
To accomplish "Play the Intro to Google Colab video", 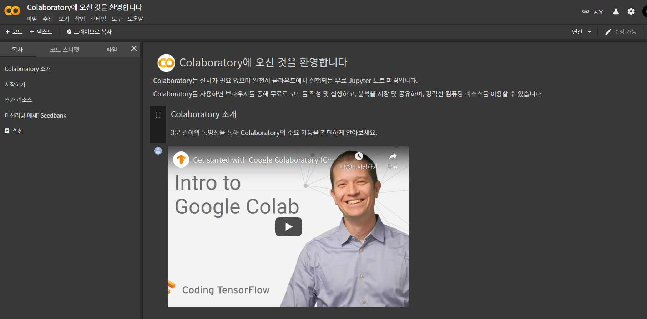I will 288,227.
